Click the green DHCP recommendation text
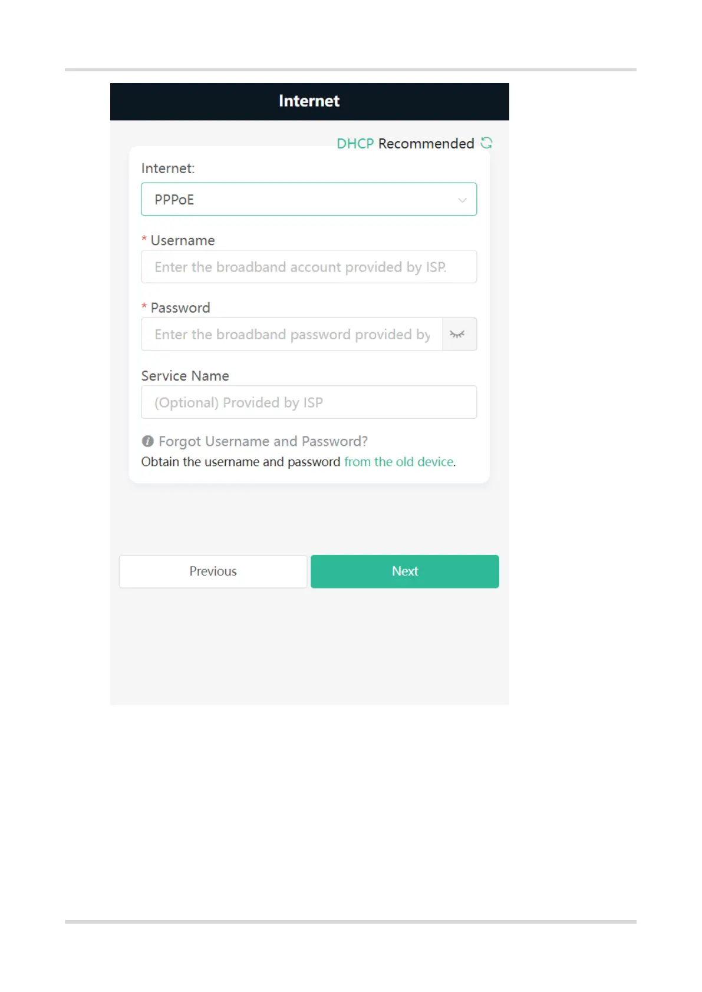The height and width of the screenshot is (992, 702). 355,144
